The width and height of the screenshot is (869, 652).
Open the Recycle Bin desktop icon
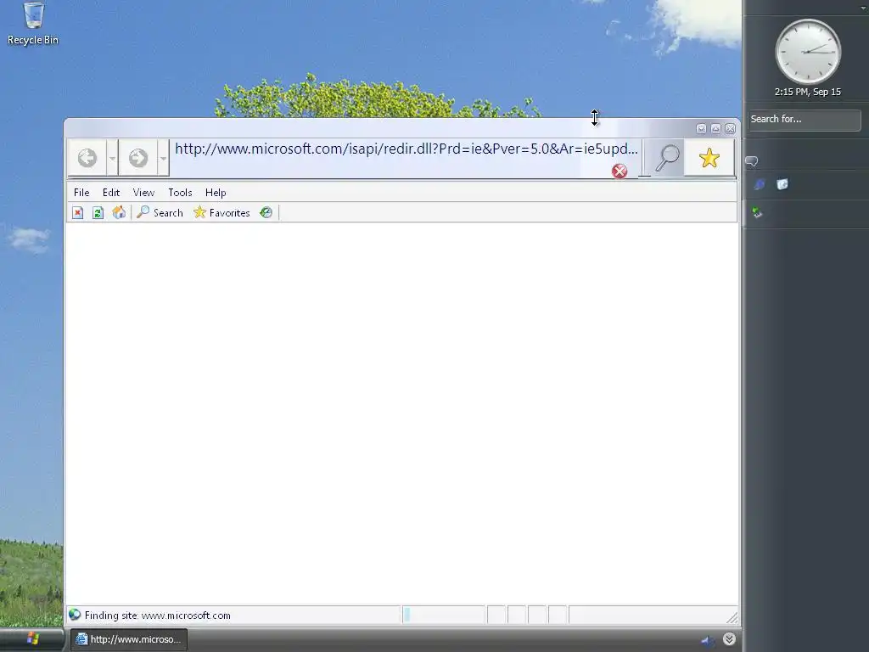click(33, 23)
